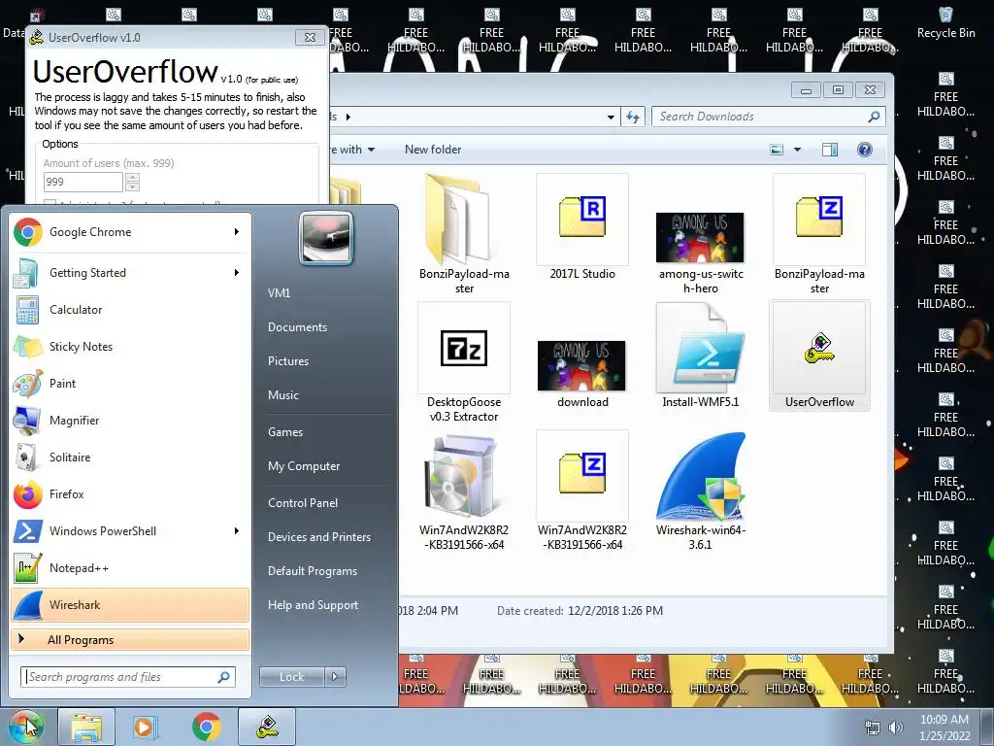Launch Firefox from Start menu
Screen dimensions: 994x746
(x=130, y=494)
